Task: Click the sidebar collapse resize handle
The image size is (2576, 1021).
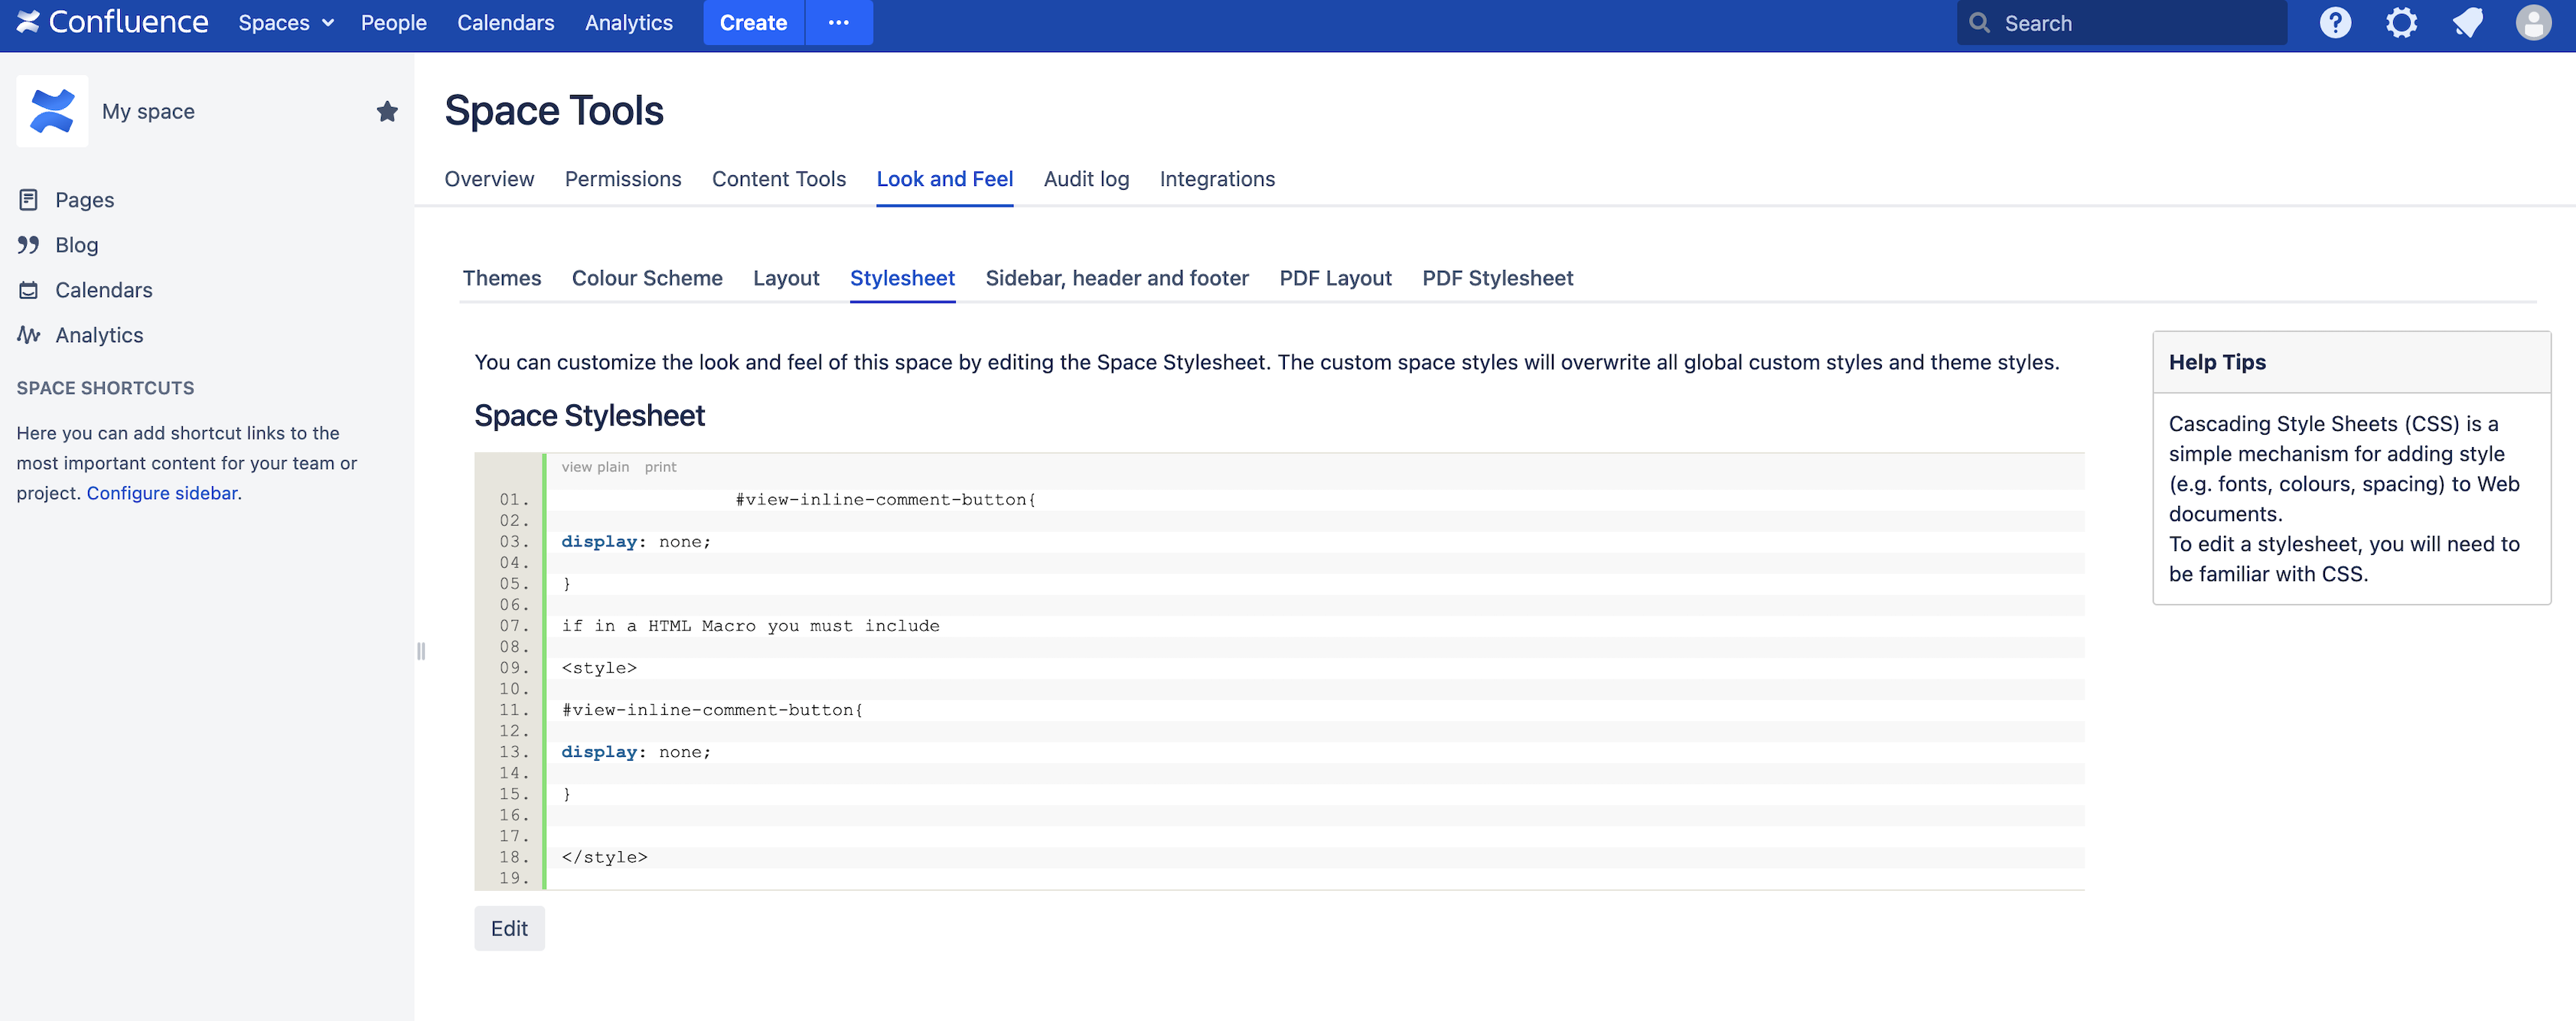Action: [421, 651]
